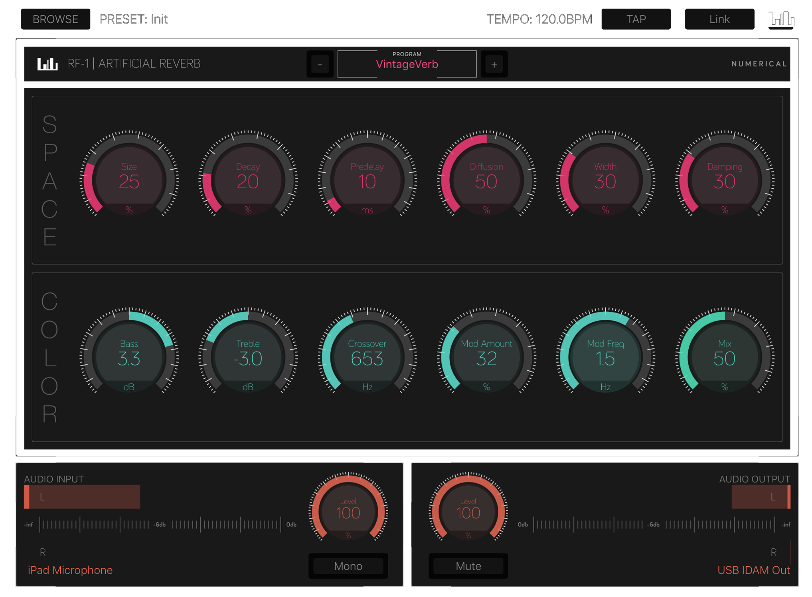This screenshot has height=597, width=812.
Task: Select next program with plus button
Action: click(494, 64)
